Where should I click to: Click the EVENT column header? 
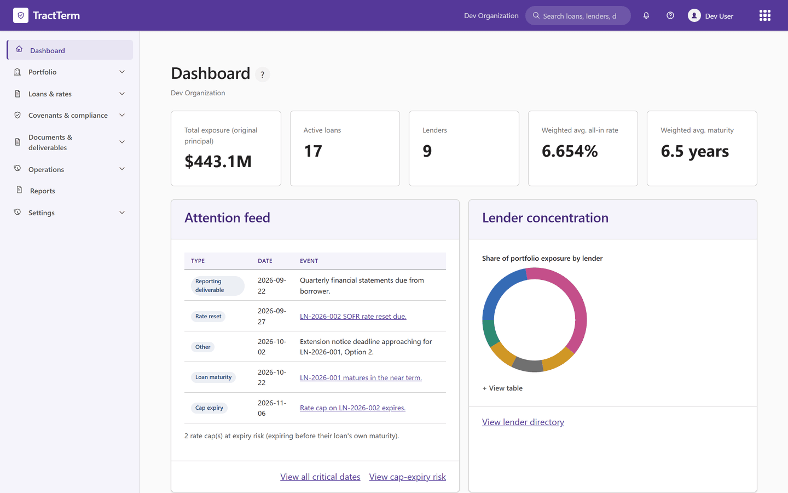(x=309, y=261)
